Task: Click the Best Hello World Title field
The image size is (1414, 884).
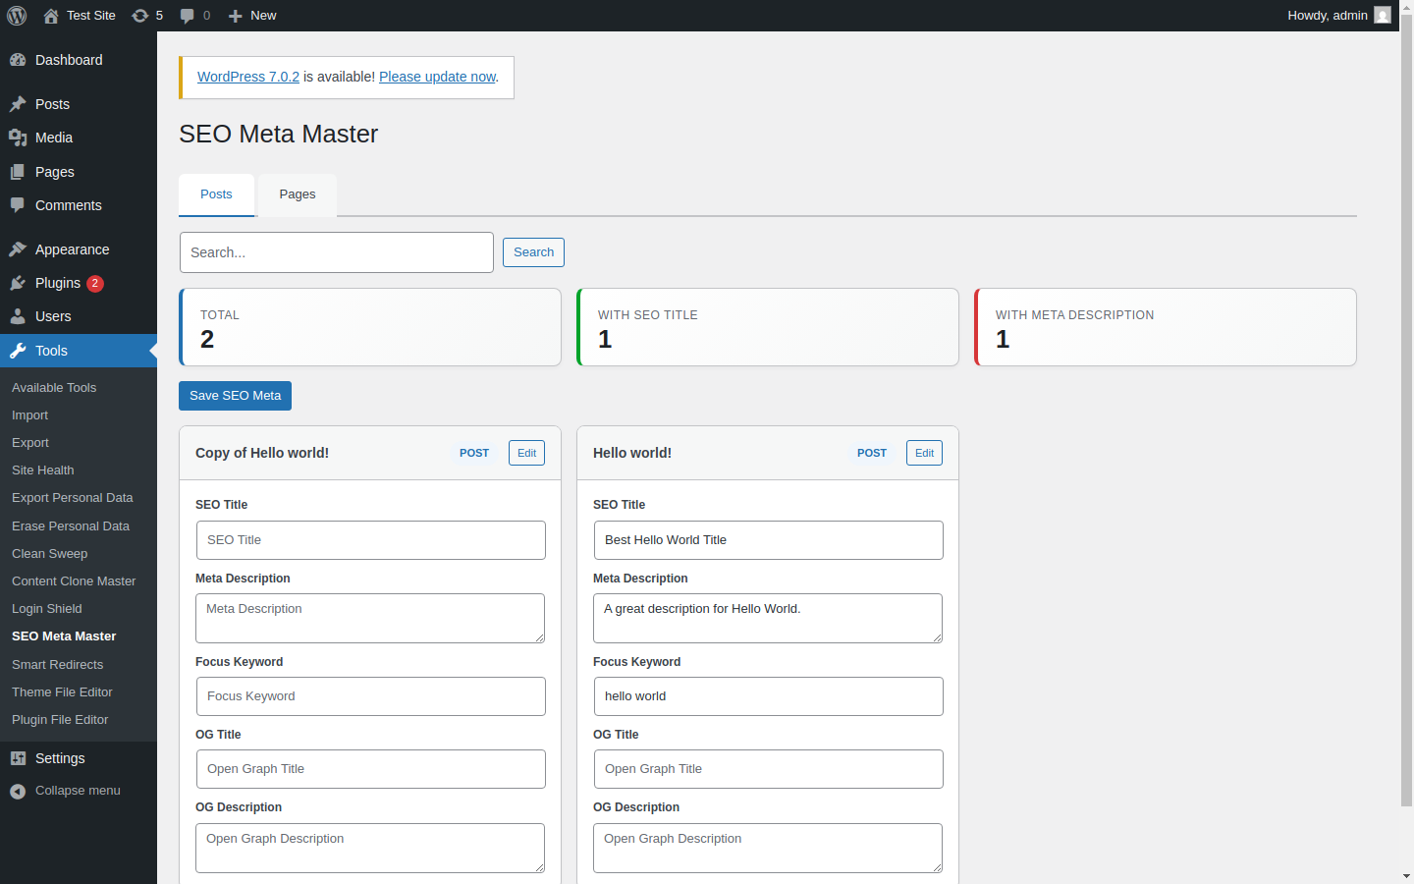Action: tap(769, 540)
